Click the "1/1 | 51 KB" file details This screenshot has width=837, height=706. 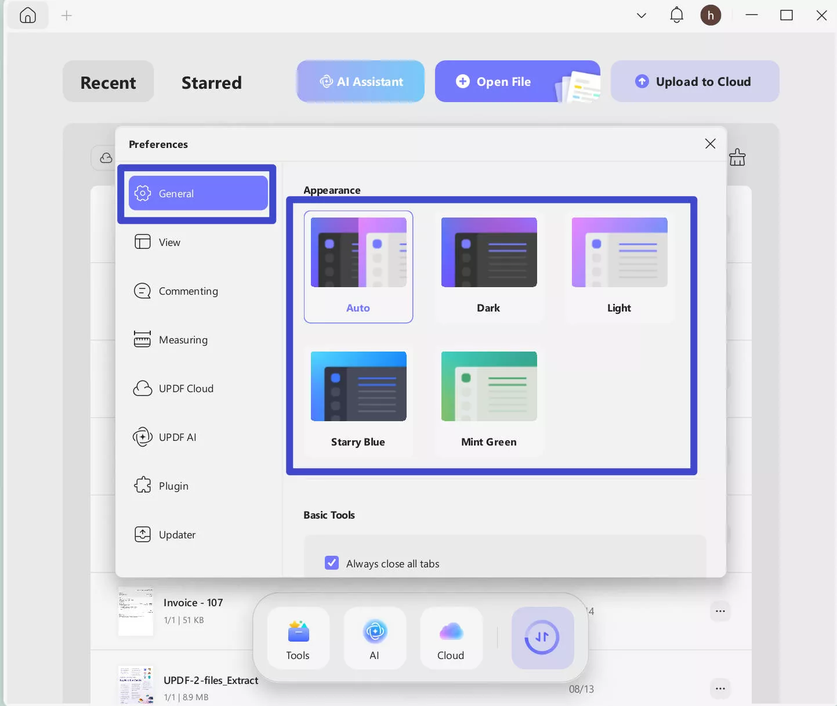(x=184, y=620)
